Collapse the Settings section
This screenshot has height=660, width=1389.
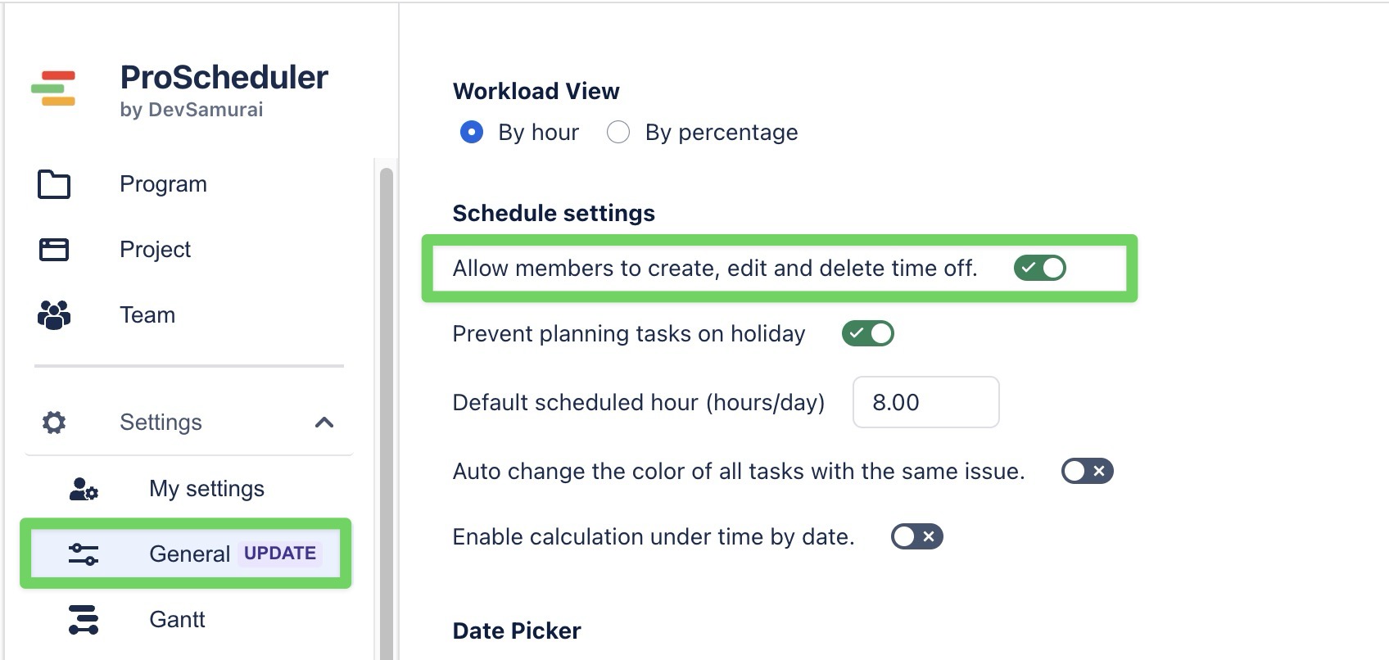click(324, 423)
